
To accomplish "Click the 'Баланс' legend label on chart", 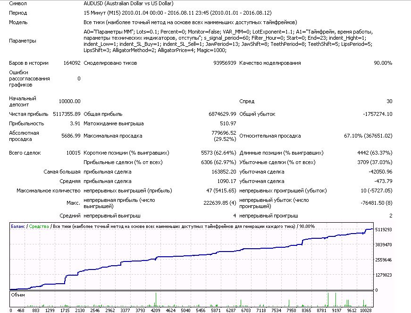I will coord(18,226).
